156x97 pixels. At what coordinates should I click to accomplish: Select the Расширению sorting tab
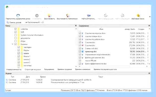(x=49, y=70)
